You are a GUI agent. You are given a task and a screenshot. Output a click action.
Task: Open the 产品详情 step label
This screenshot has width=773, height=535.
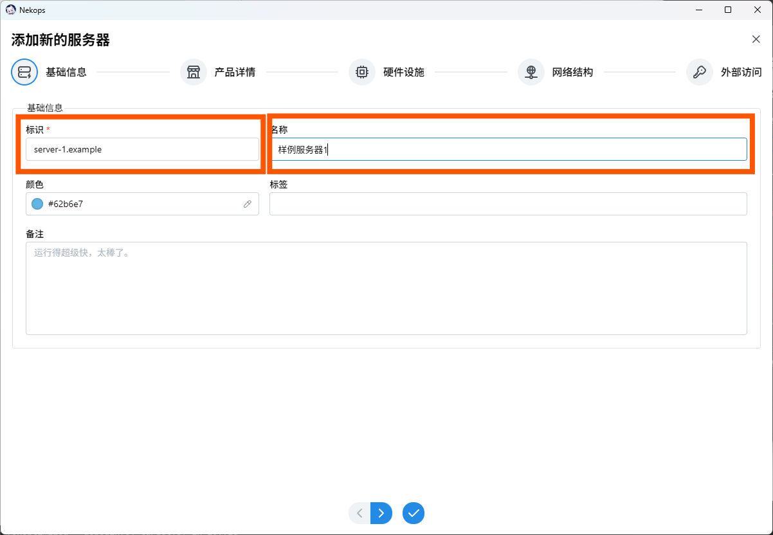pyautogui.click(x=235, y=72)
